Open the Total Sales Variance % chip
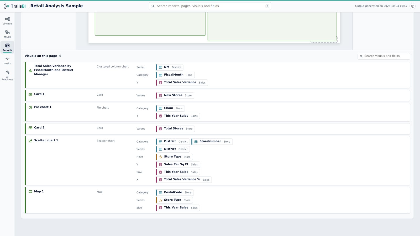Viewport: 420px width, 236px height. click(x=184, y=180)
